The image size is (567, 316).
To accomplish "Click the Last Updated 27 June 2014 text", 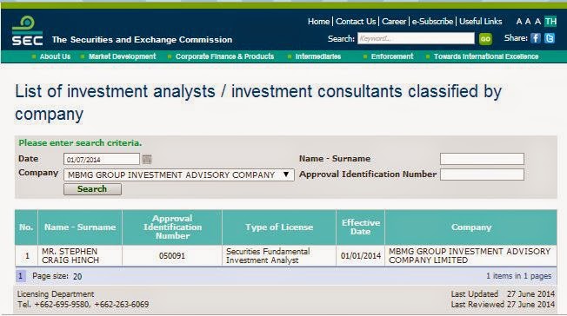I will [503, 294].
